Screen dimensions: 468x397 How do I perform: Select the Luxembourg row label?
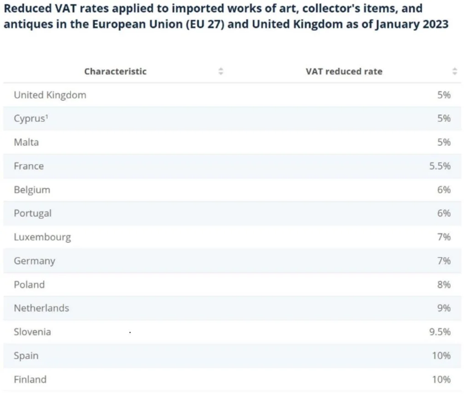coord(42,237)
